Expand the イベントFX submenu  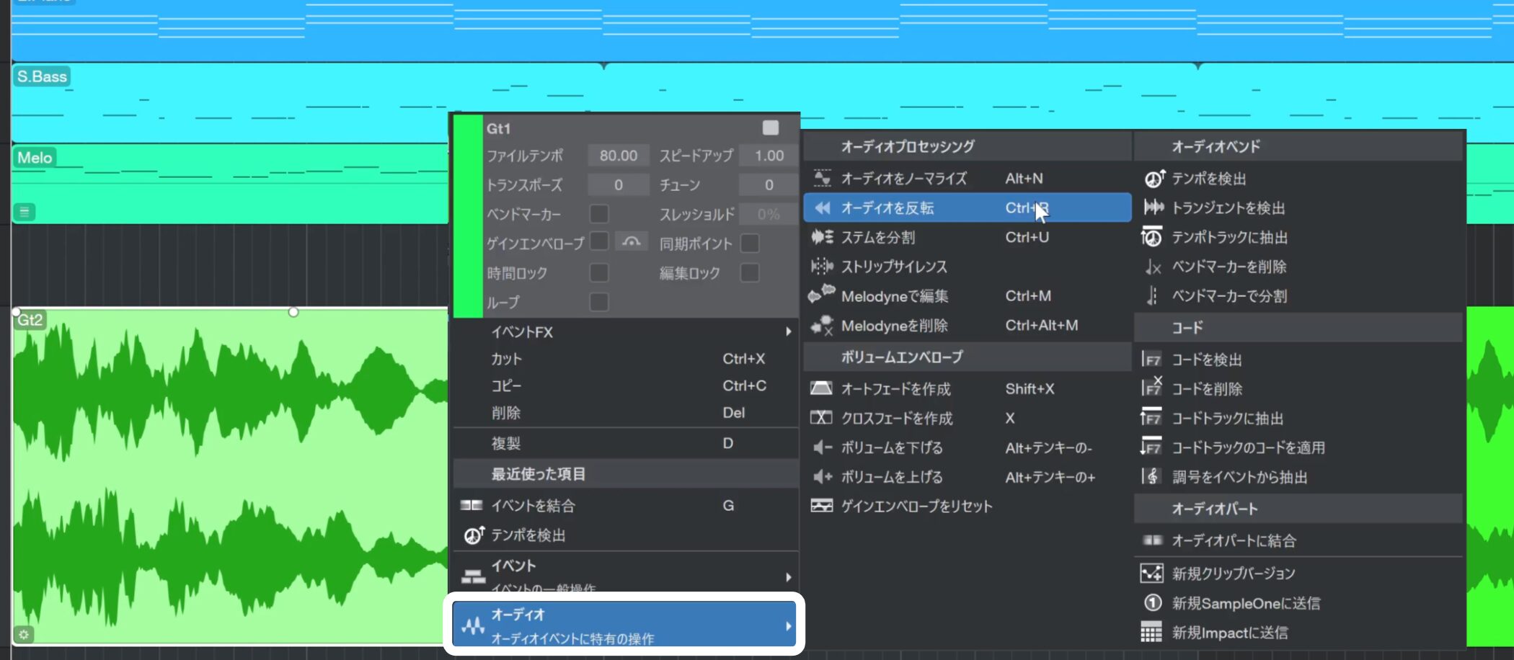(788, 332)
